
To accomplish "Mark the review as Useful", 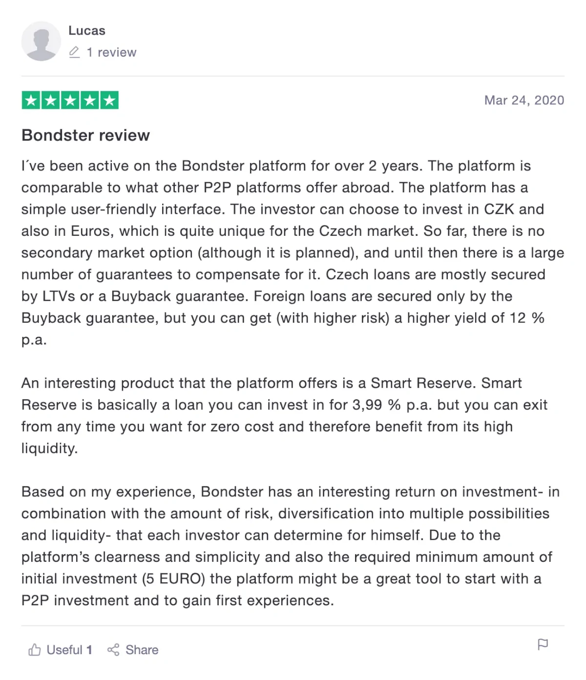I will point(60,650).
